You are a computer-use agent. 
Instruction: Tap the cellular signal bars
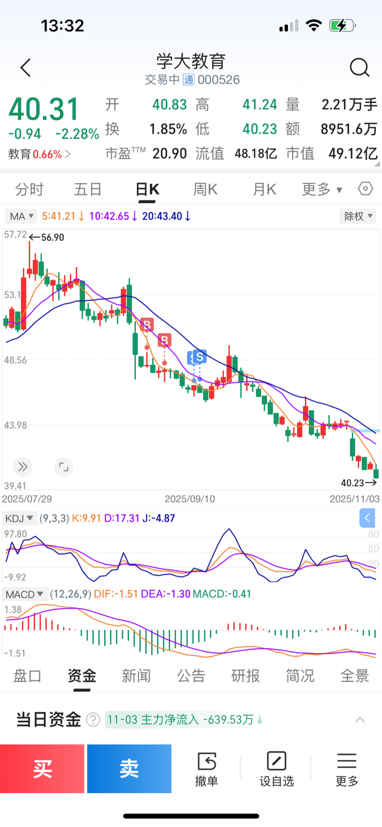(288, 26)
